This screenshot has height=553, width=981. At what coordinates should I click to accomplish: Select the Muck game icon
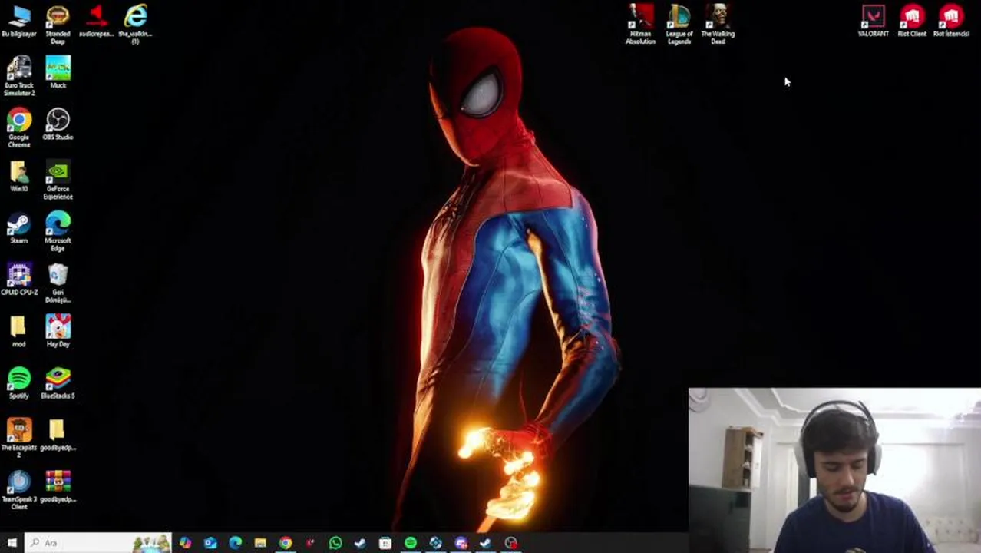(x=58, y=73)
